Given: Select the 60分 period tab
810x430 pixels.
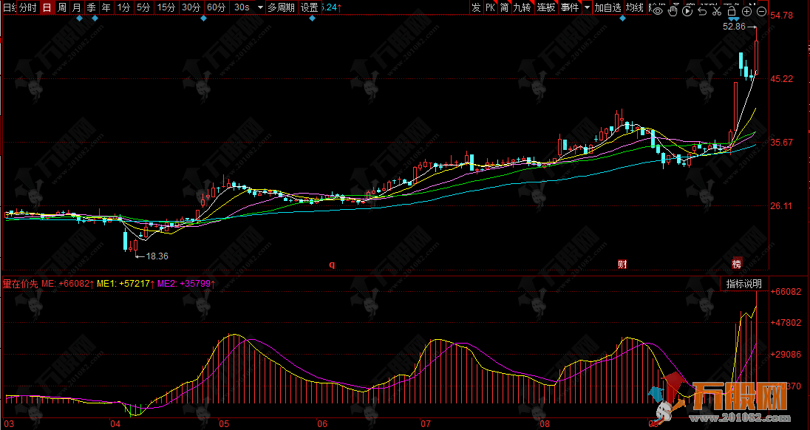Looking at the screenshot, I should (x=216, y=7).
